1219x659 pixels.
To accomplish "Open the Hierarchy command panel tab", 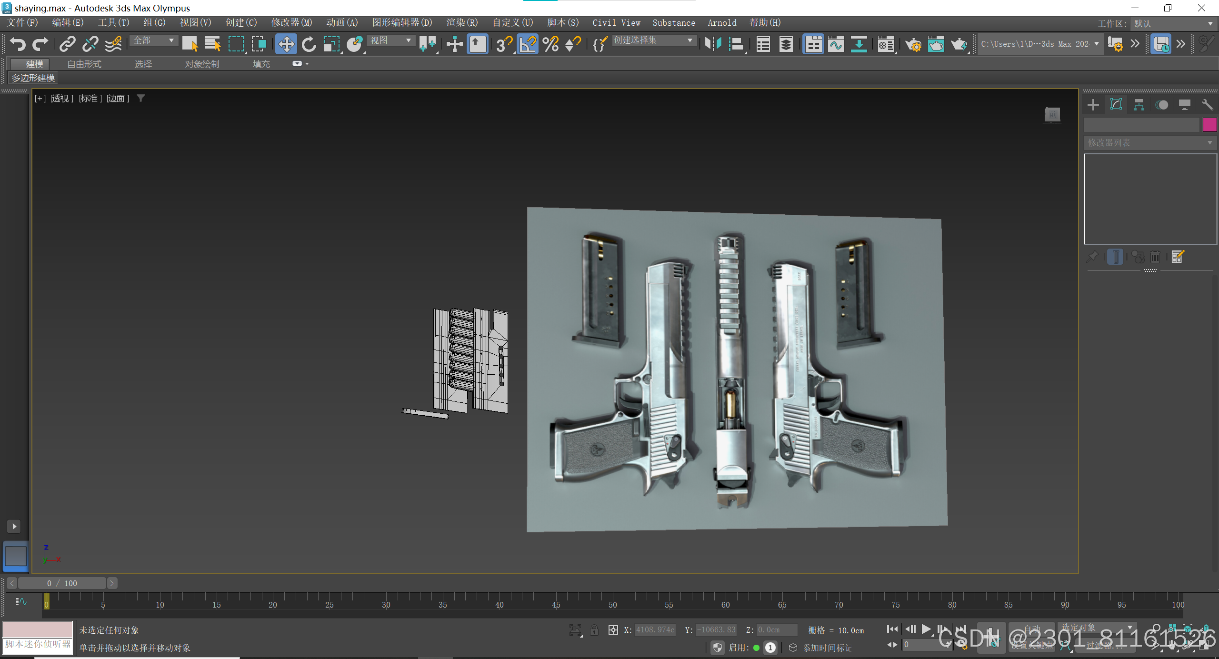I will point(1139,105).
